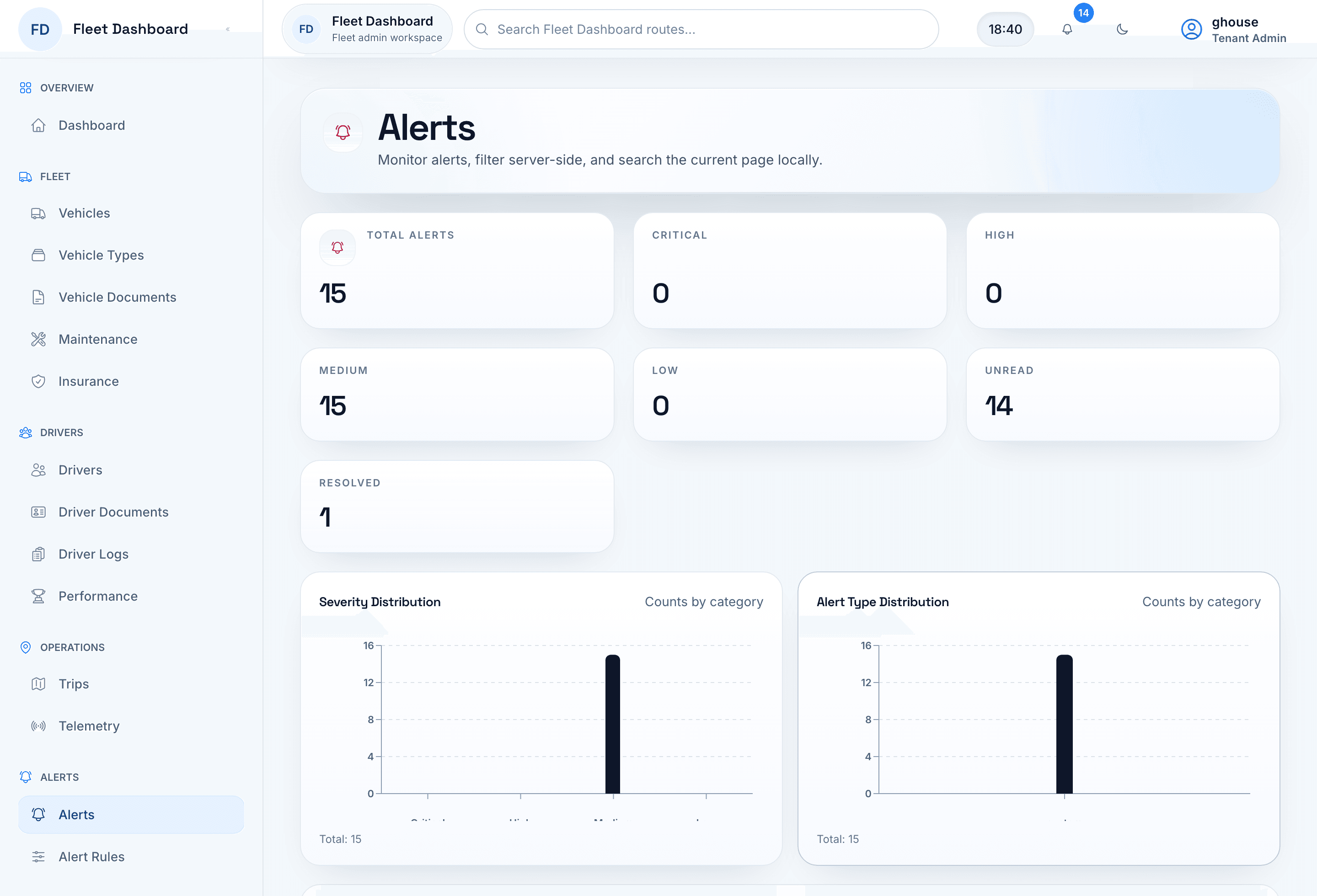Click the Total Alerts card bell icon
The image size is (1317, 896).
click(337, 247)
